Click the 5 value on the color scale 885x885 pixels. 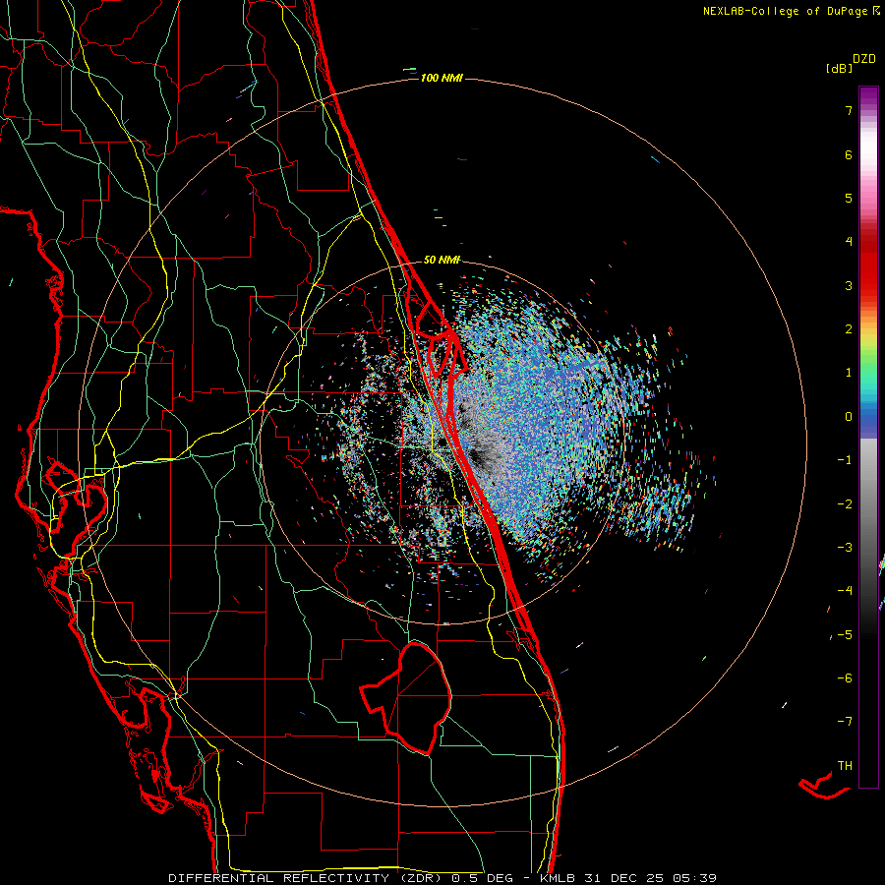pyautogui.click(x=849, y=198)
